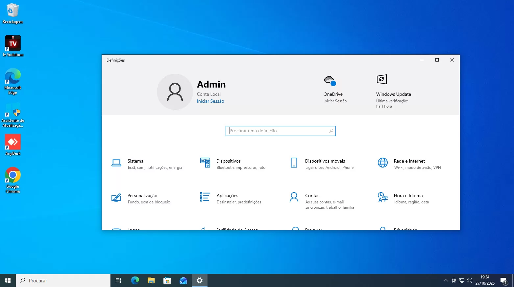Click the Admin profile avatar circle

pos(175,92)
